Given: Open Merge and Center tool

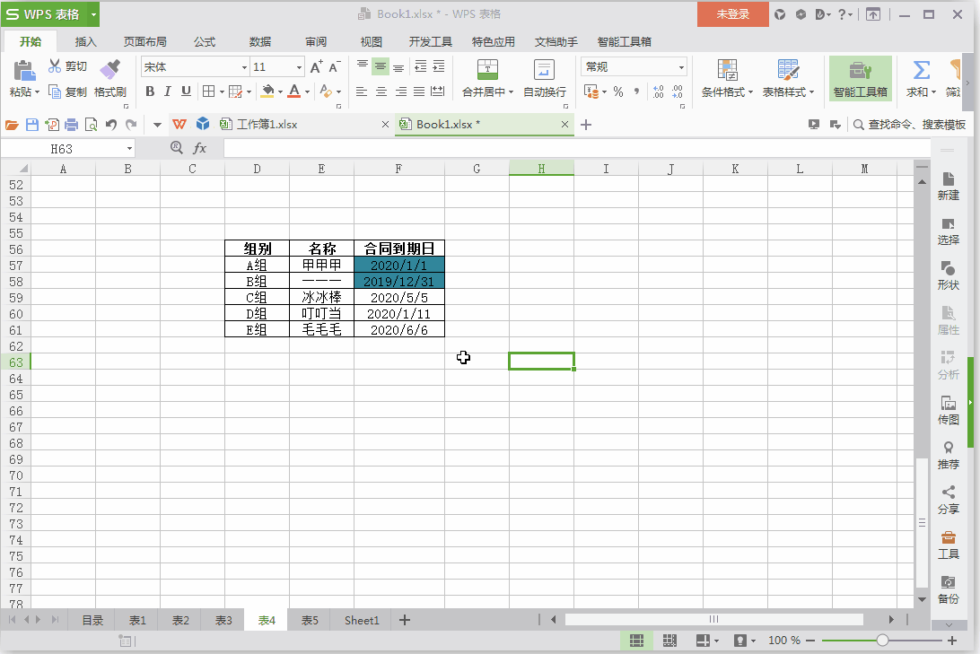Looking at the screenshot, I should [487, 70].
